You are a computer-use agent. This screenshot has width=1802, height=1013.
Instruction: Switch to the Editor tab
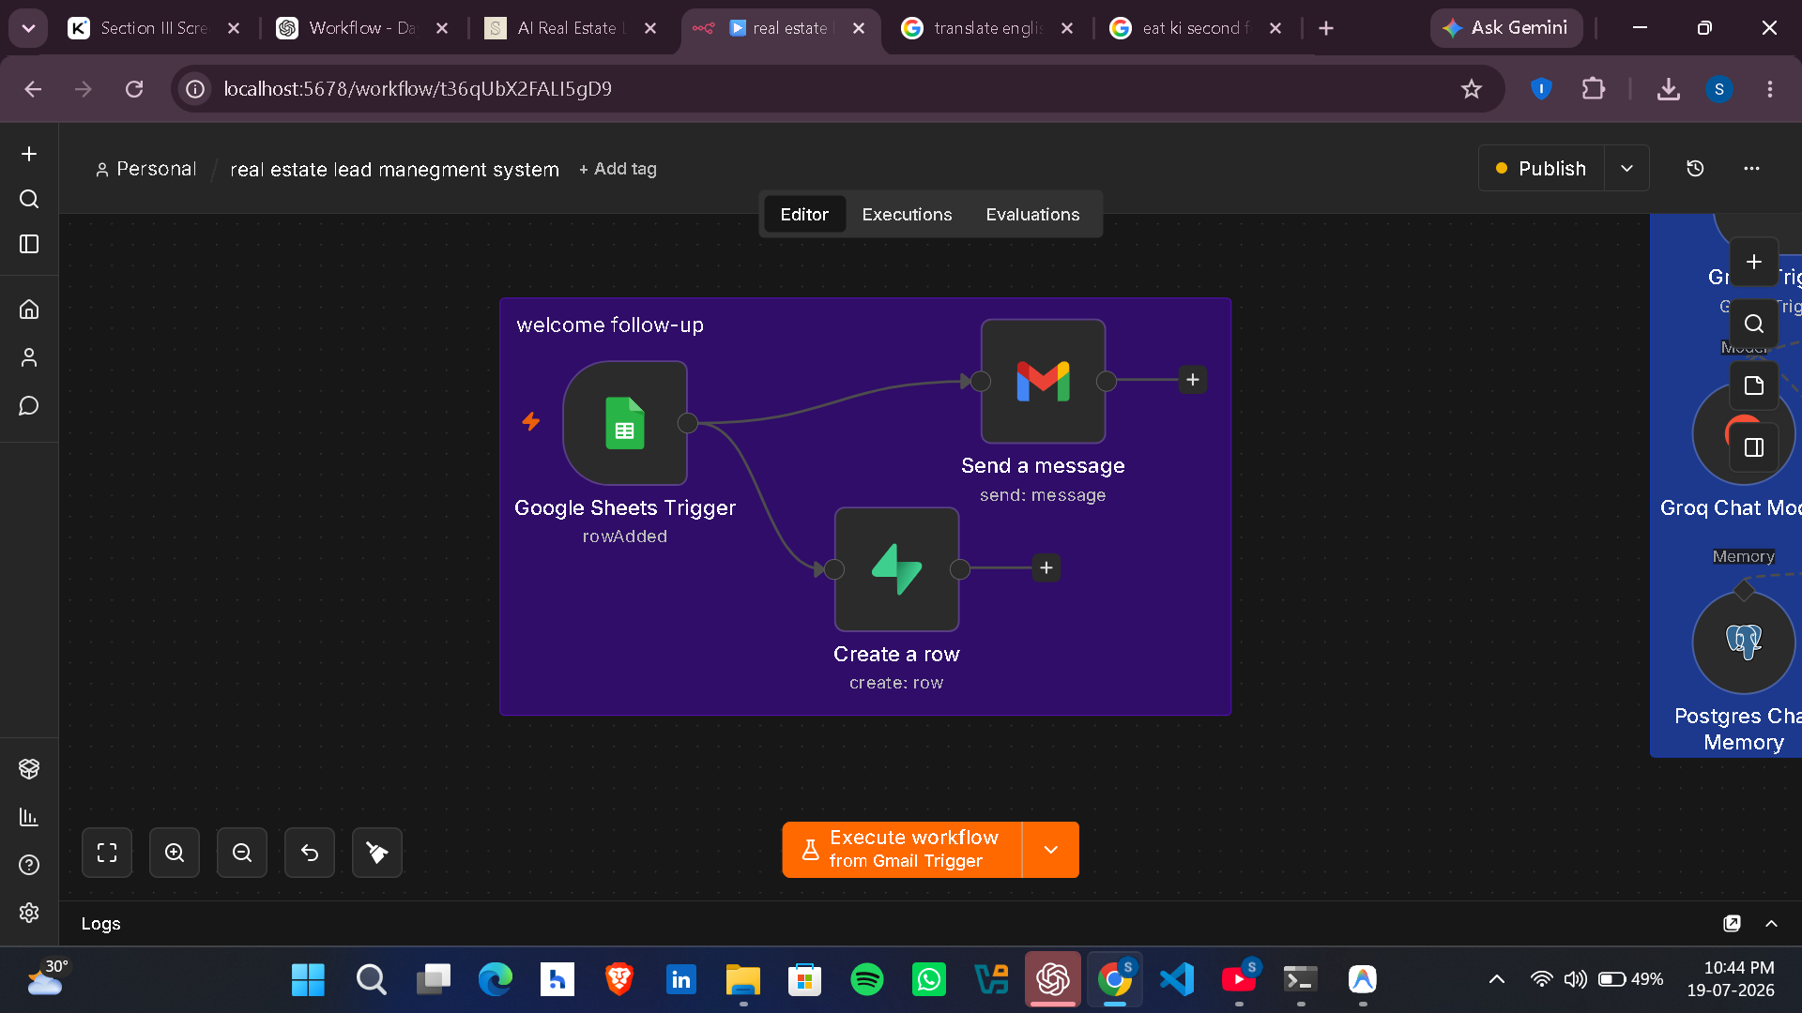click(x=804, y=215)
